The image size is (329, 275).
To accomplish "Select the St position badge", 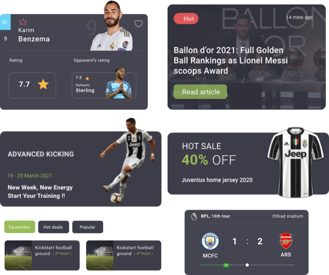I will (x=5, y=22).
